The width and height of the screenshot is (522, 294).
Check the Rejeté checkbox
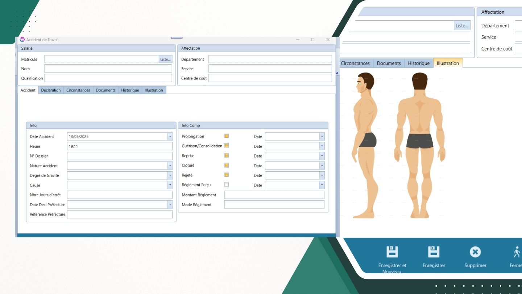(227, 175)
